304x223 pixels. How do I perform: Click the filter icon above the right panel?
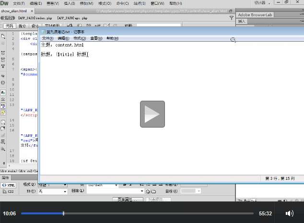(x=232, y=18)
